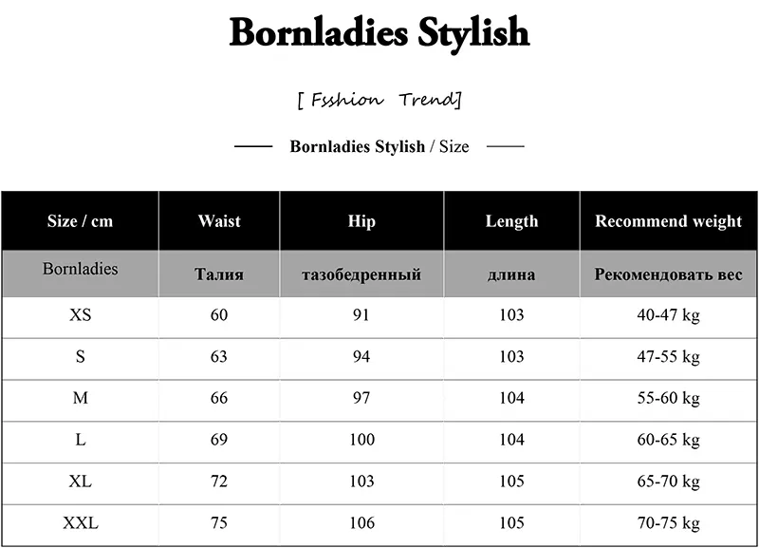The height and width of the screenshot is (548, 759).
Task: Click the "Рекомендовать вес" subheader cell
Action: (668, 274)
